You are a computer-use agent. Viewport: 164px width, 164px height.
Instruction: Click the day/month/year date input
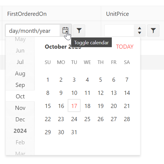pos(33,31)
